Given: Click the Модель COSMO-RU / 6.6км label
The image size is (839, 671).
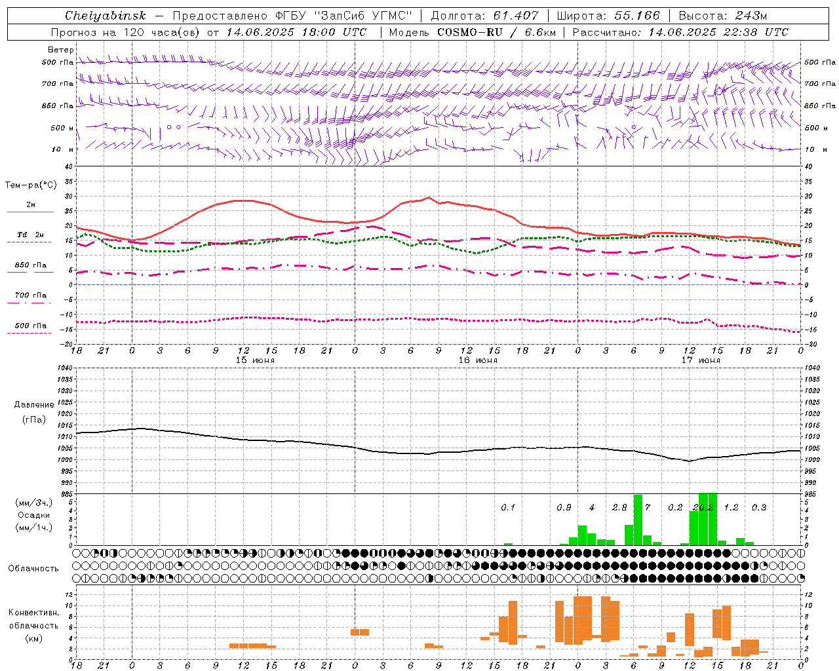Looking at the screenshot, I should click(x=473, y=32).
